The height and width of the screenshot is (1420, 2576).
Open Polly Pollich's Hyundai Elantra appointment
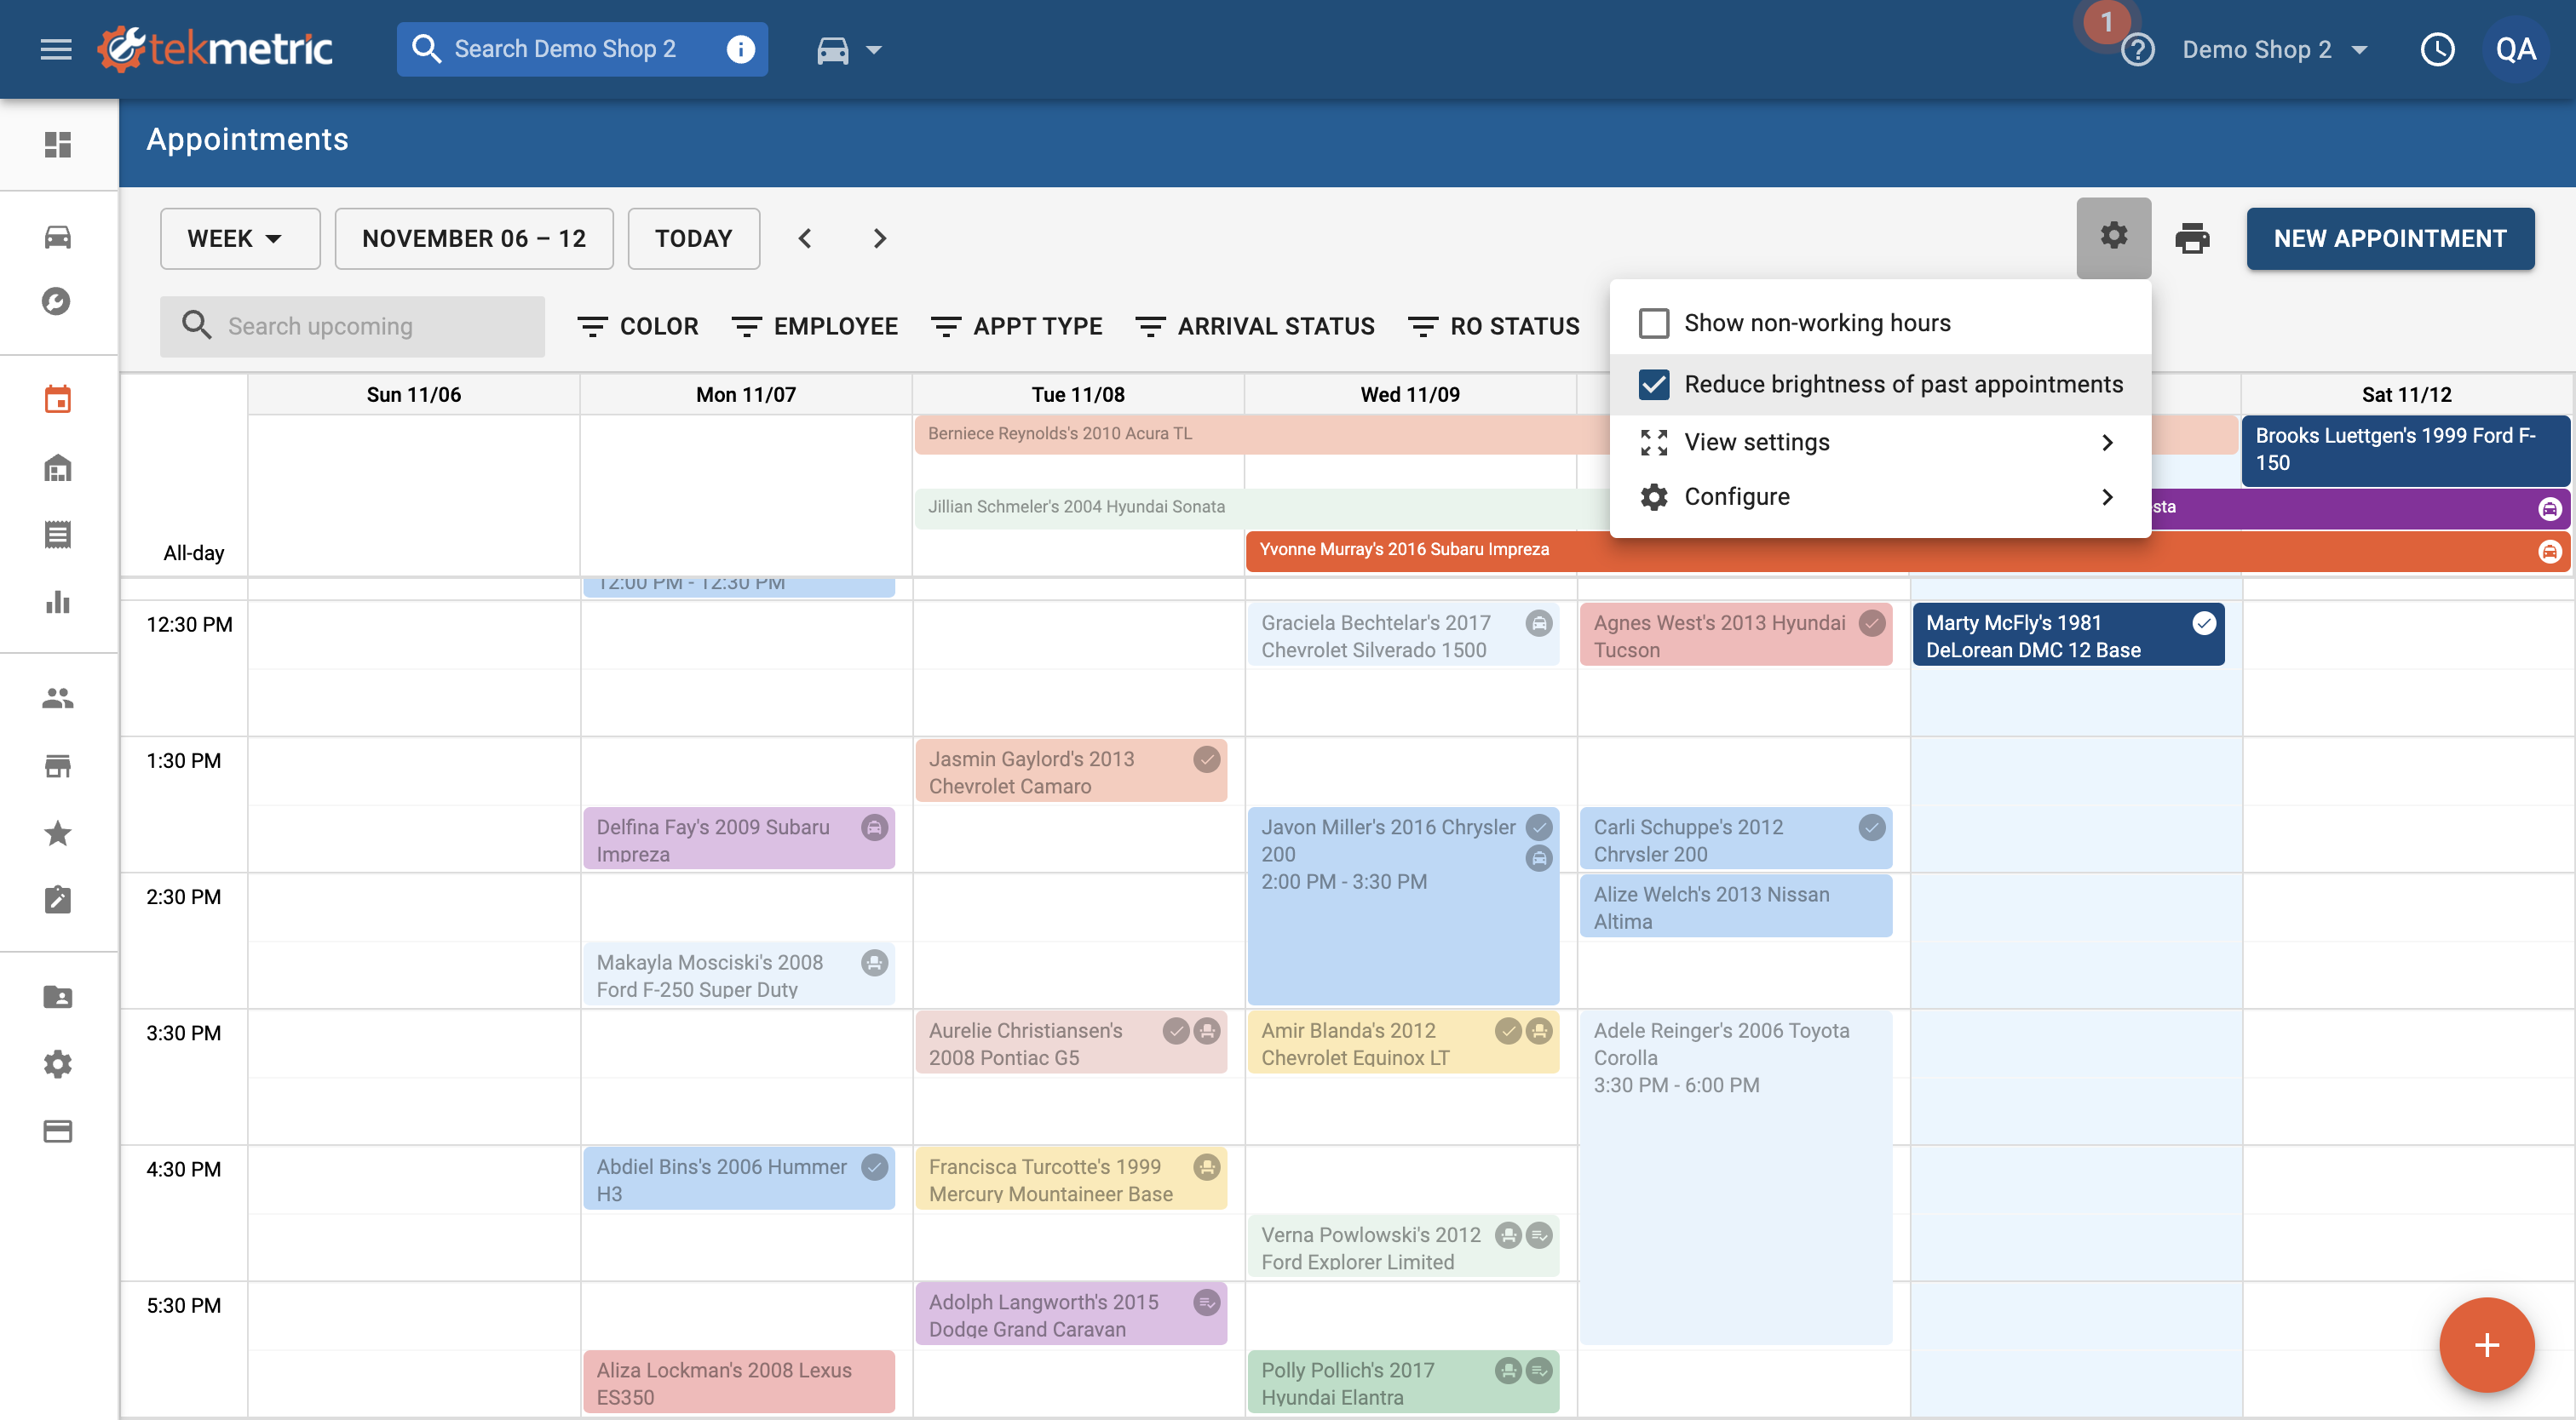[1403, 1382]
